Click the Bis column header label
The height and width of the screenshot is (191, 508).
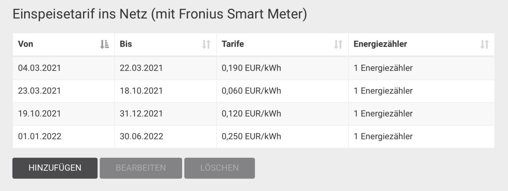pos(126,44)
